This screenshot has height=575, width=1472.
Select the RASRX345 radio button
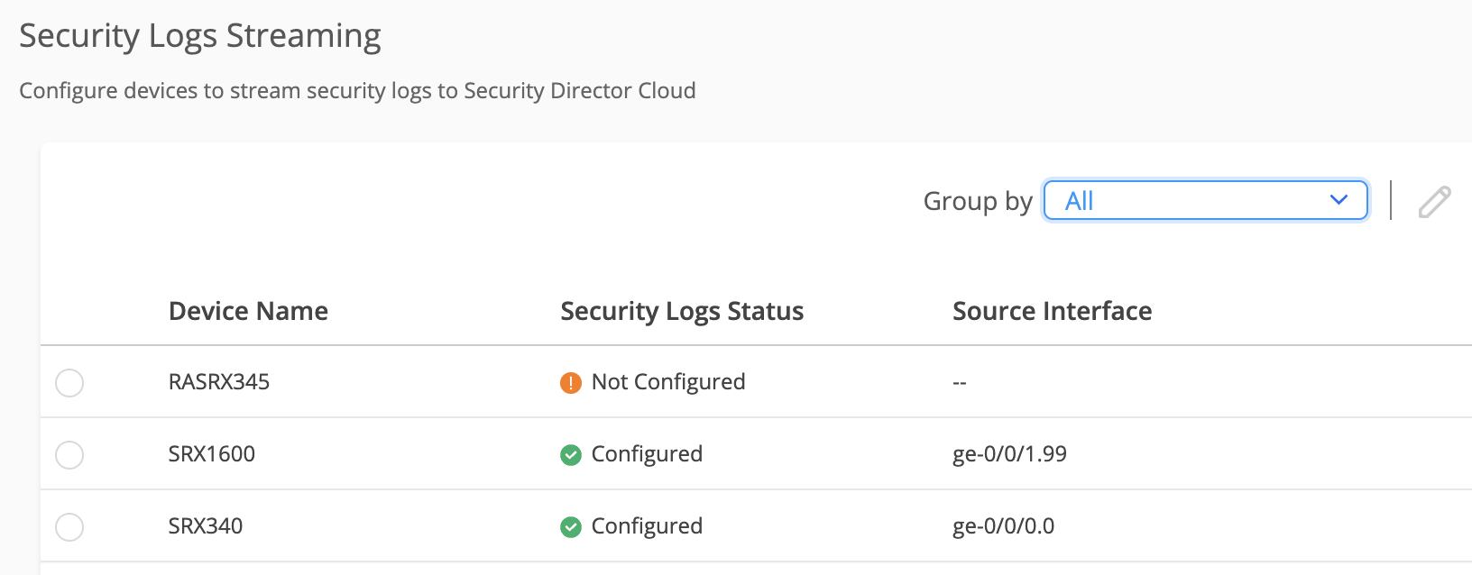69,383
